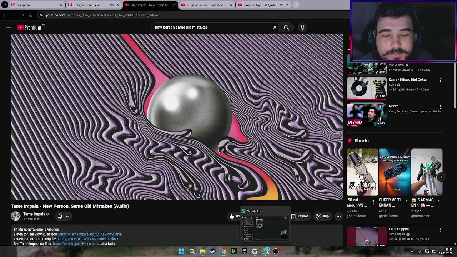Open the three-dot actions menu under the video

click(338, 216)
